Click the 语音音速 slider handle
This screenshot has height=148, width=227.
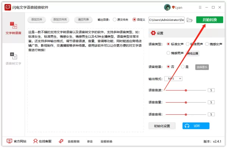186,90
